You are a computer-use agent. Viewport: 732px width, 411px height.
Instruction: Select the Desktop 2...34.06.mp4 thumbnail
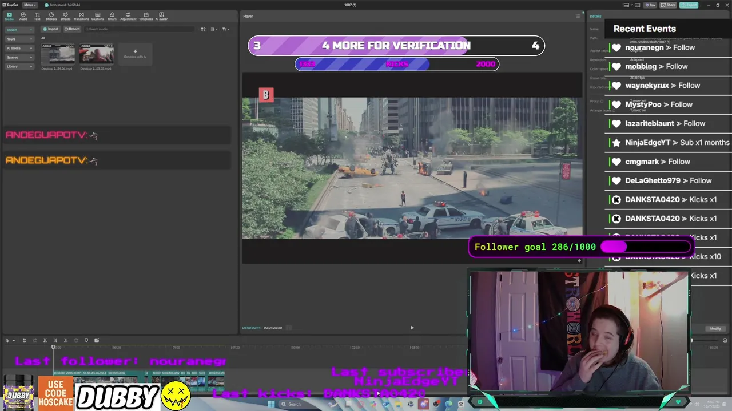coord(58,54)
